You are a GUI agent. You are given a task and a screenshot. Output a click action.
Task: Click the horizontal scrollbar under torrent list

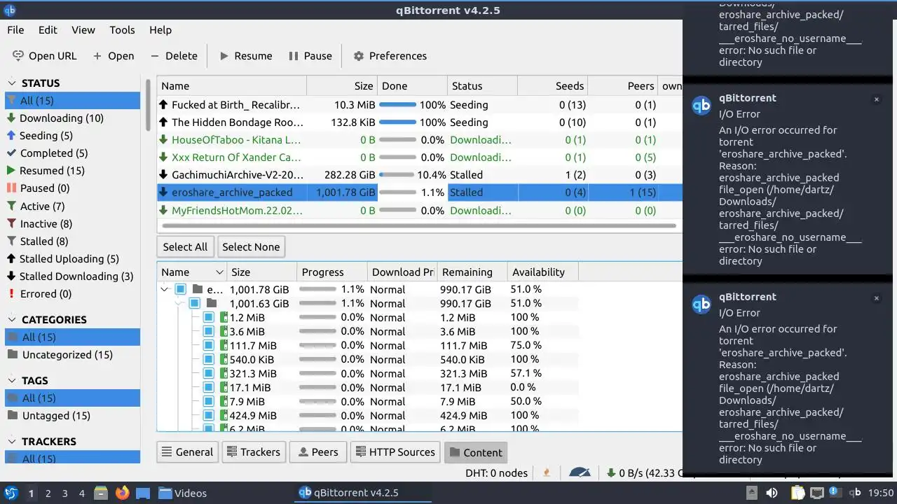[x=418, y=226]
